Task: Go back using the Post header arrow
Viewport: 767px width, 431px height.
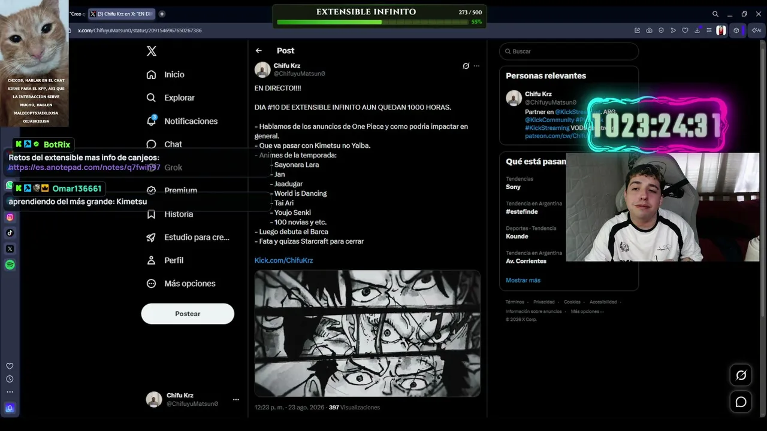Action: point(259,51)
